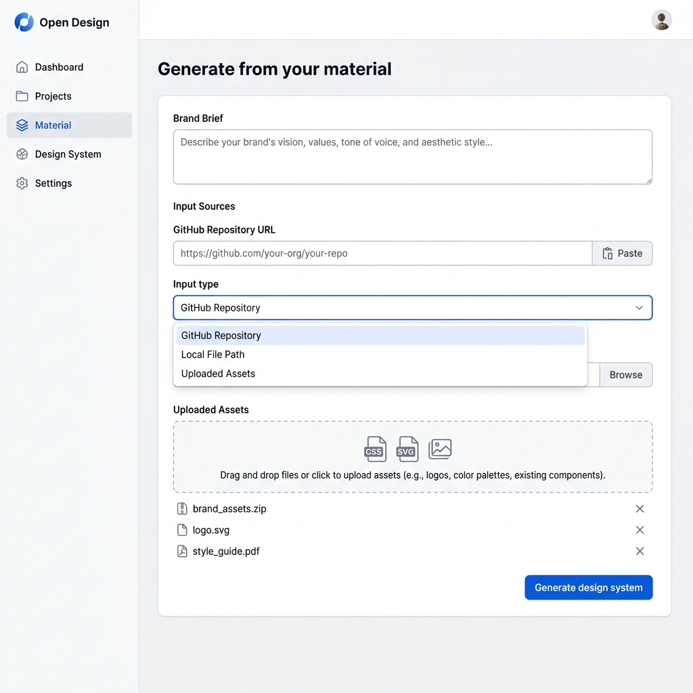Click the PDF icon beside style_guide.pdf
The width and height of the screenshot is (693, 693).
tap(181, 551)
